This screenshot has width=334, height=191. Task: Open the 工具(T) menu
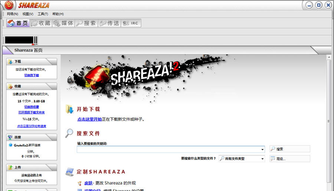43,14
